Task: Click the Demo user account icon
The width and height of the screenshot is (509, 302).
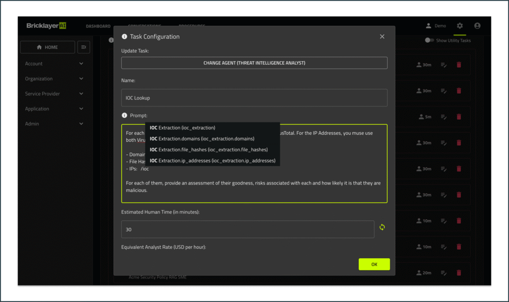Action: 428,25
